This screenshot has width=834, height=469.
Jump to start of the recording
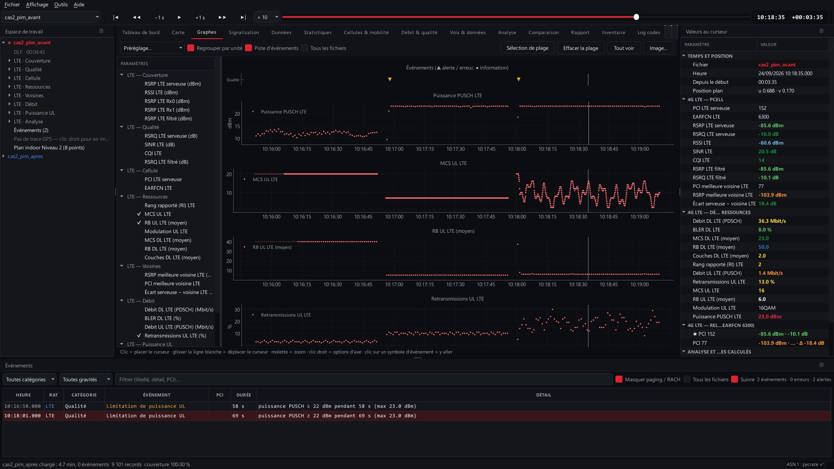(116, 17)
